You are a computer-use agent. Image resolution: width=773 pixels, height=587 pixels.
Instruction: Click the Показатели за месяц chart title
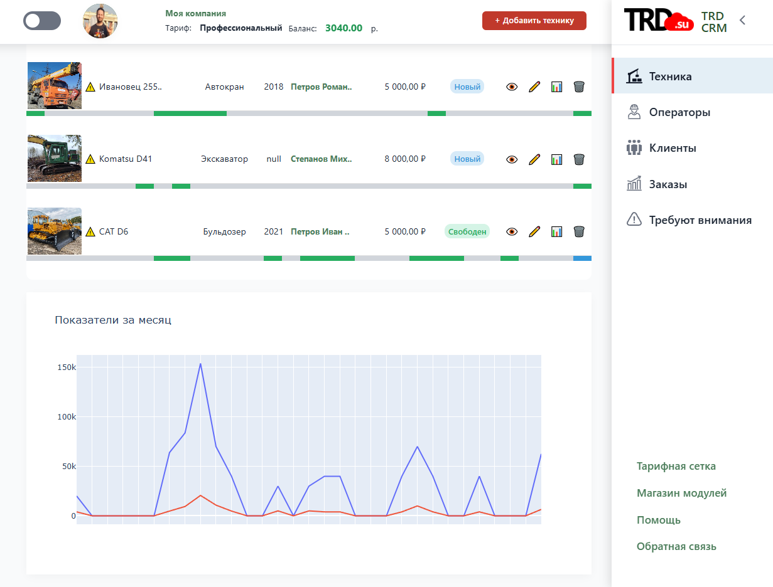tap(113, 320)
